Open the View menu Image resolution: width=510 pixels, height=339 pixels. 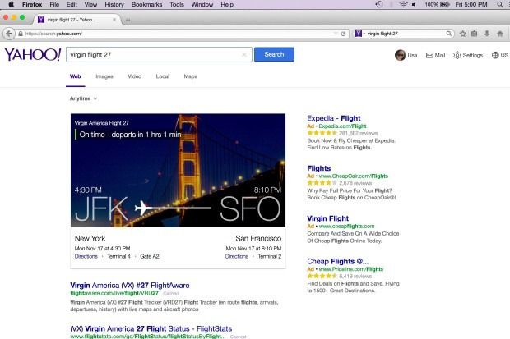[x=90, y=5]
